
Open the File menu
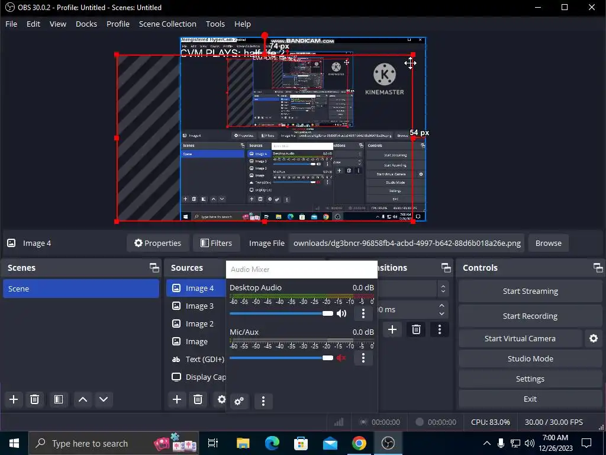(11, 24)
